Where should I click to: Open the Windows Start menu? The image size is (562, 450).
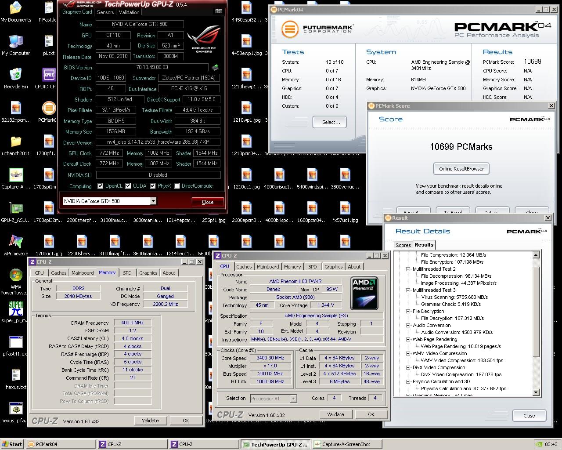[x=12, y=444]
